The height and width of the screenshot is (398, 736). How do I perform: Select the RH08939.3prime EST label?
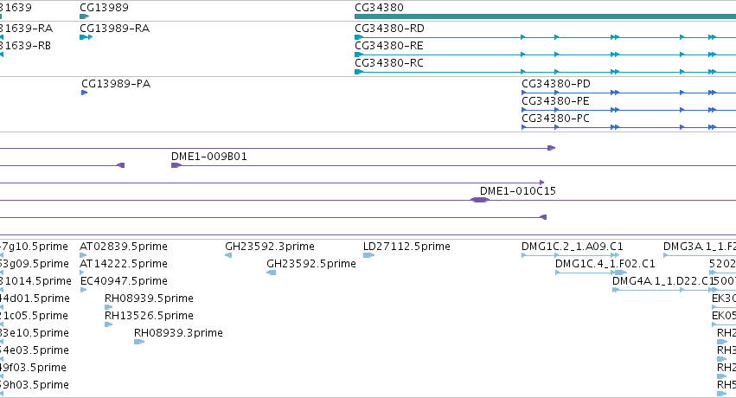click(x=178, y=333)
